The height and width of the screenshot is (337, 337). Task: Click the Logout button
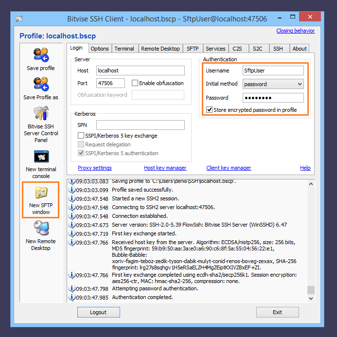[x=98, y=312]
